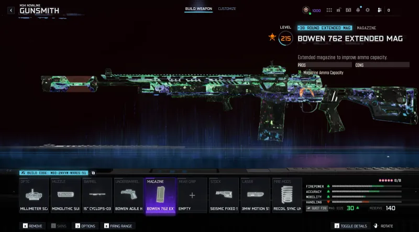Viewport: 419px width, 232px height.
Task: Select the Stock slot Seismic Fixed
Action: click(224, 195)
